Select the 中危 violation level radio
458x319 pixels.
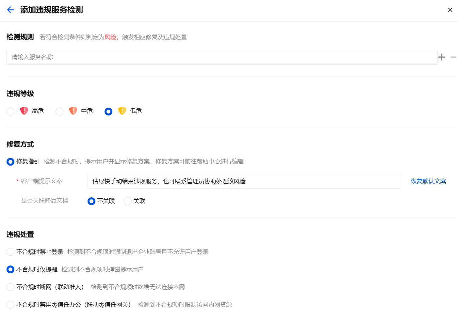click(59, 112)
